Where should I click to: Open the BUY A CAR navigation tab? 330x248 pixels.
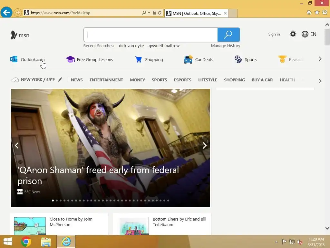pyautogui.click(x=262, y=80)
